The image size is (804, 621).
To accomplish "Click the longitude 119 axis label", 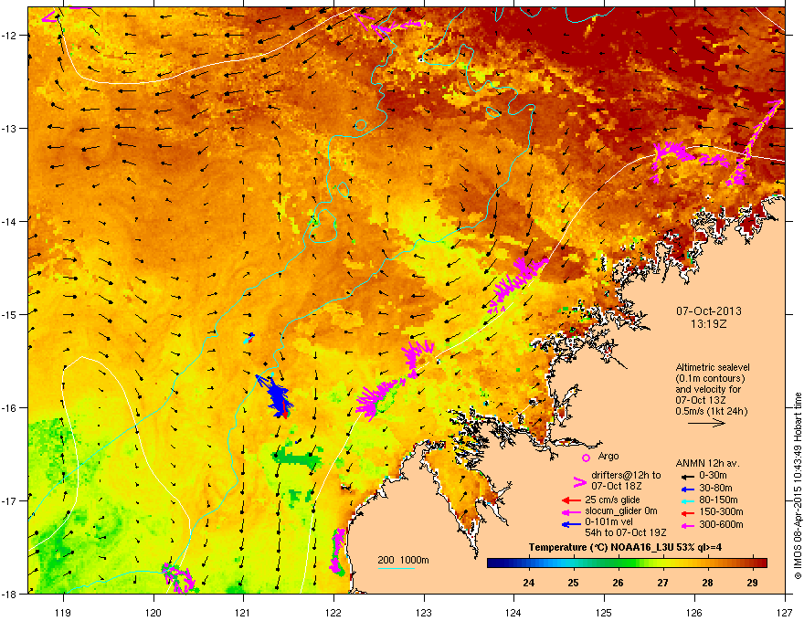I will [x=64, y=612].
